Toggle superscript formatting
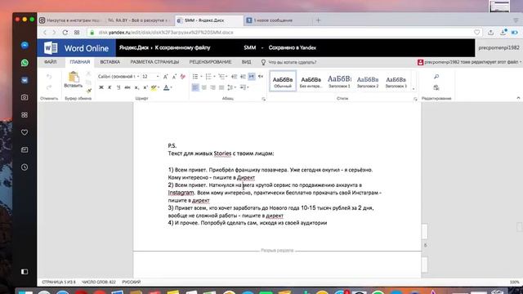 145,87
